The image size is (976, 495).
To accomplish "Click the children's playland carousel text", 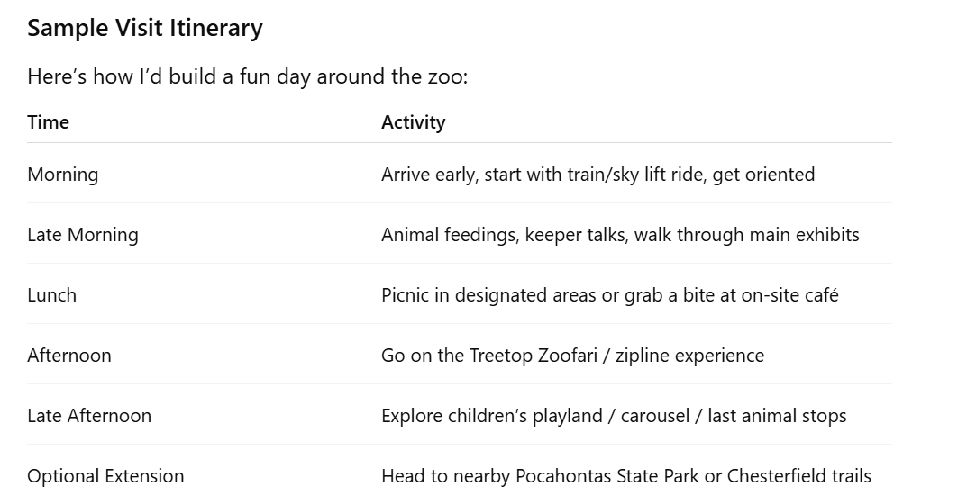I will click(614, 416).
